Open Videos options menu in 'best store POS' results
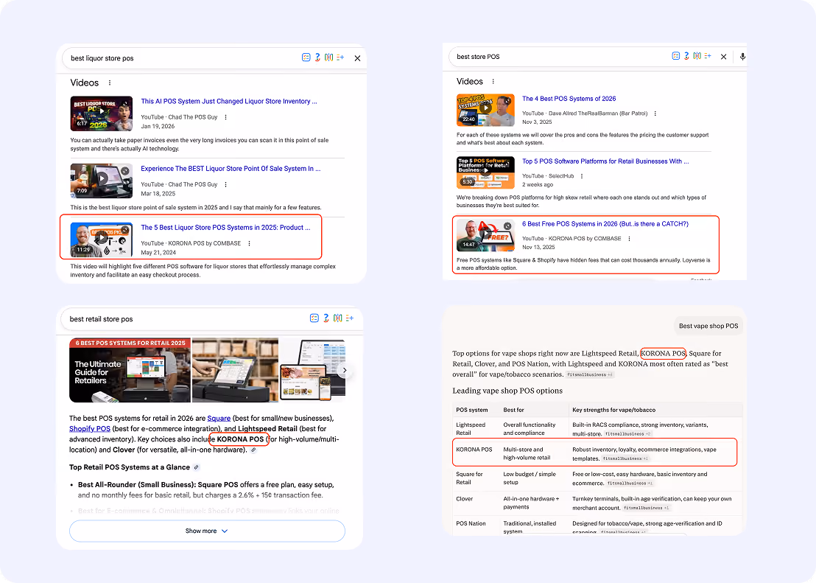 (493, 81)
